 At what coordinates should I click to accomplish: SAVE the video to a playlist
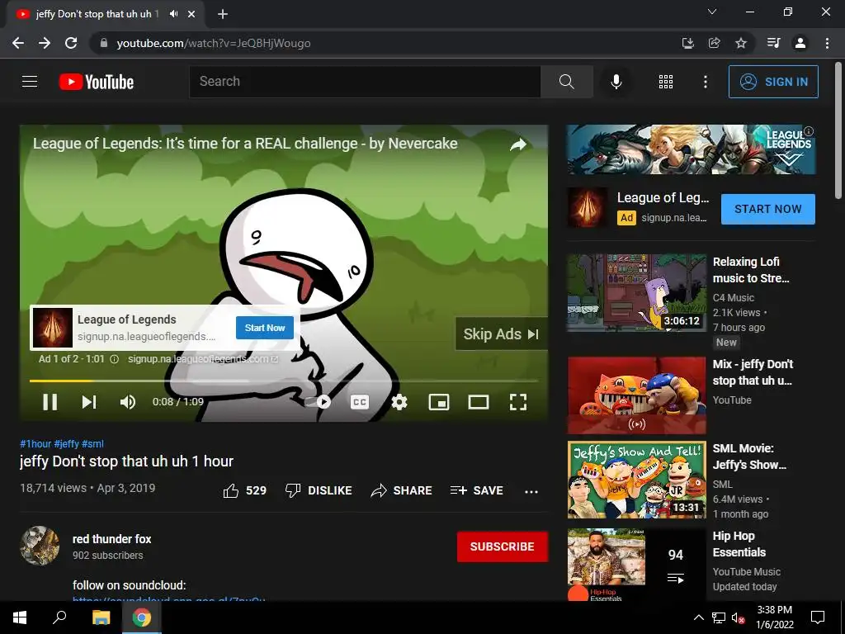tap(477, 490)
